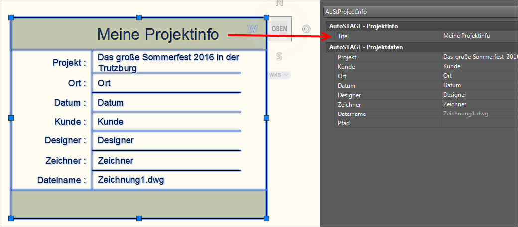Edit the Titel value Meine Projektinfo
The image size is (518, 227).
click(x=478, y=36)
